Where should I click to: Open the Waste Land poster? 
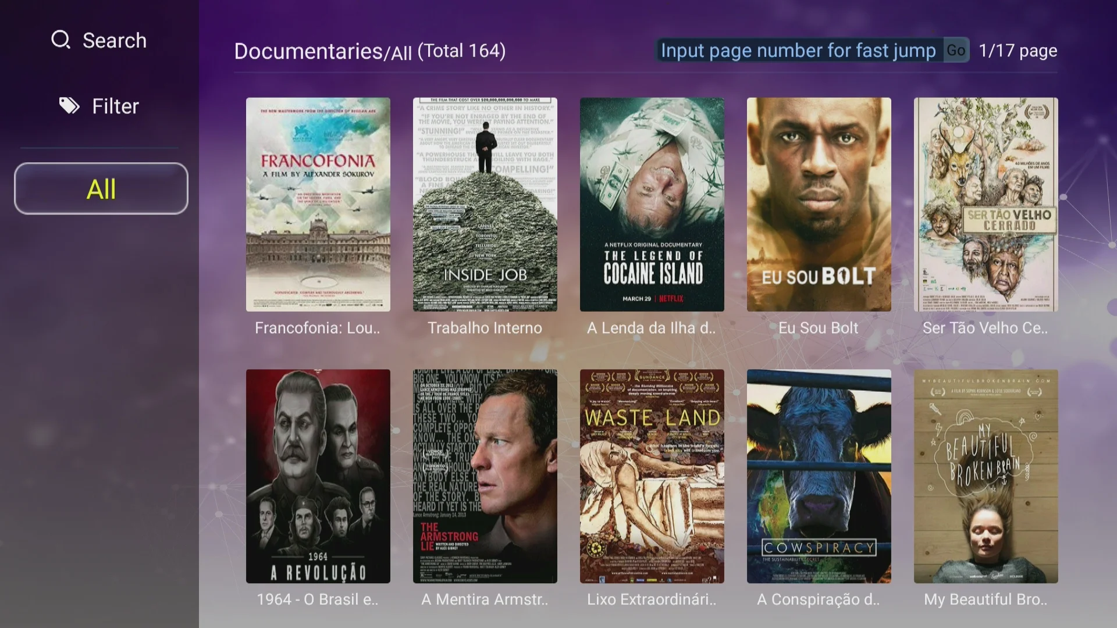(x=652, y=476)
